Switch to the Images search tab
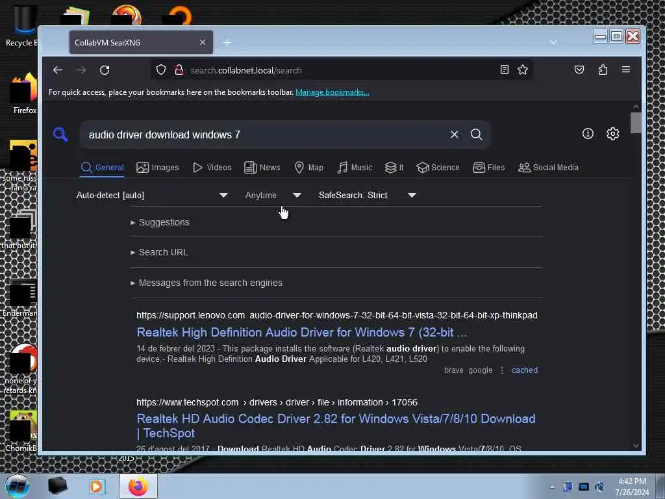The width and height of the screenshot is (665, 499). (157, 167)
